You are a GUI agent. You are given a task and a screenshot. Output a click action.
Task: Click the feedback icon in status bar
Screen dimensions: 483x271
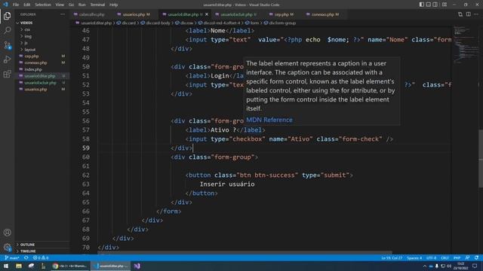[467, 257]
